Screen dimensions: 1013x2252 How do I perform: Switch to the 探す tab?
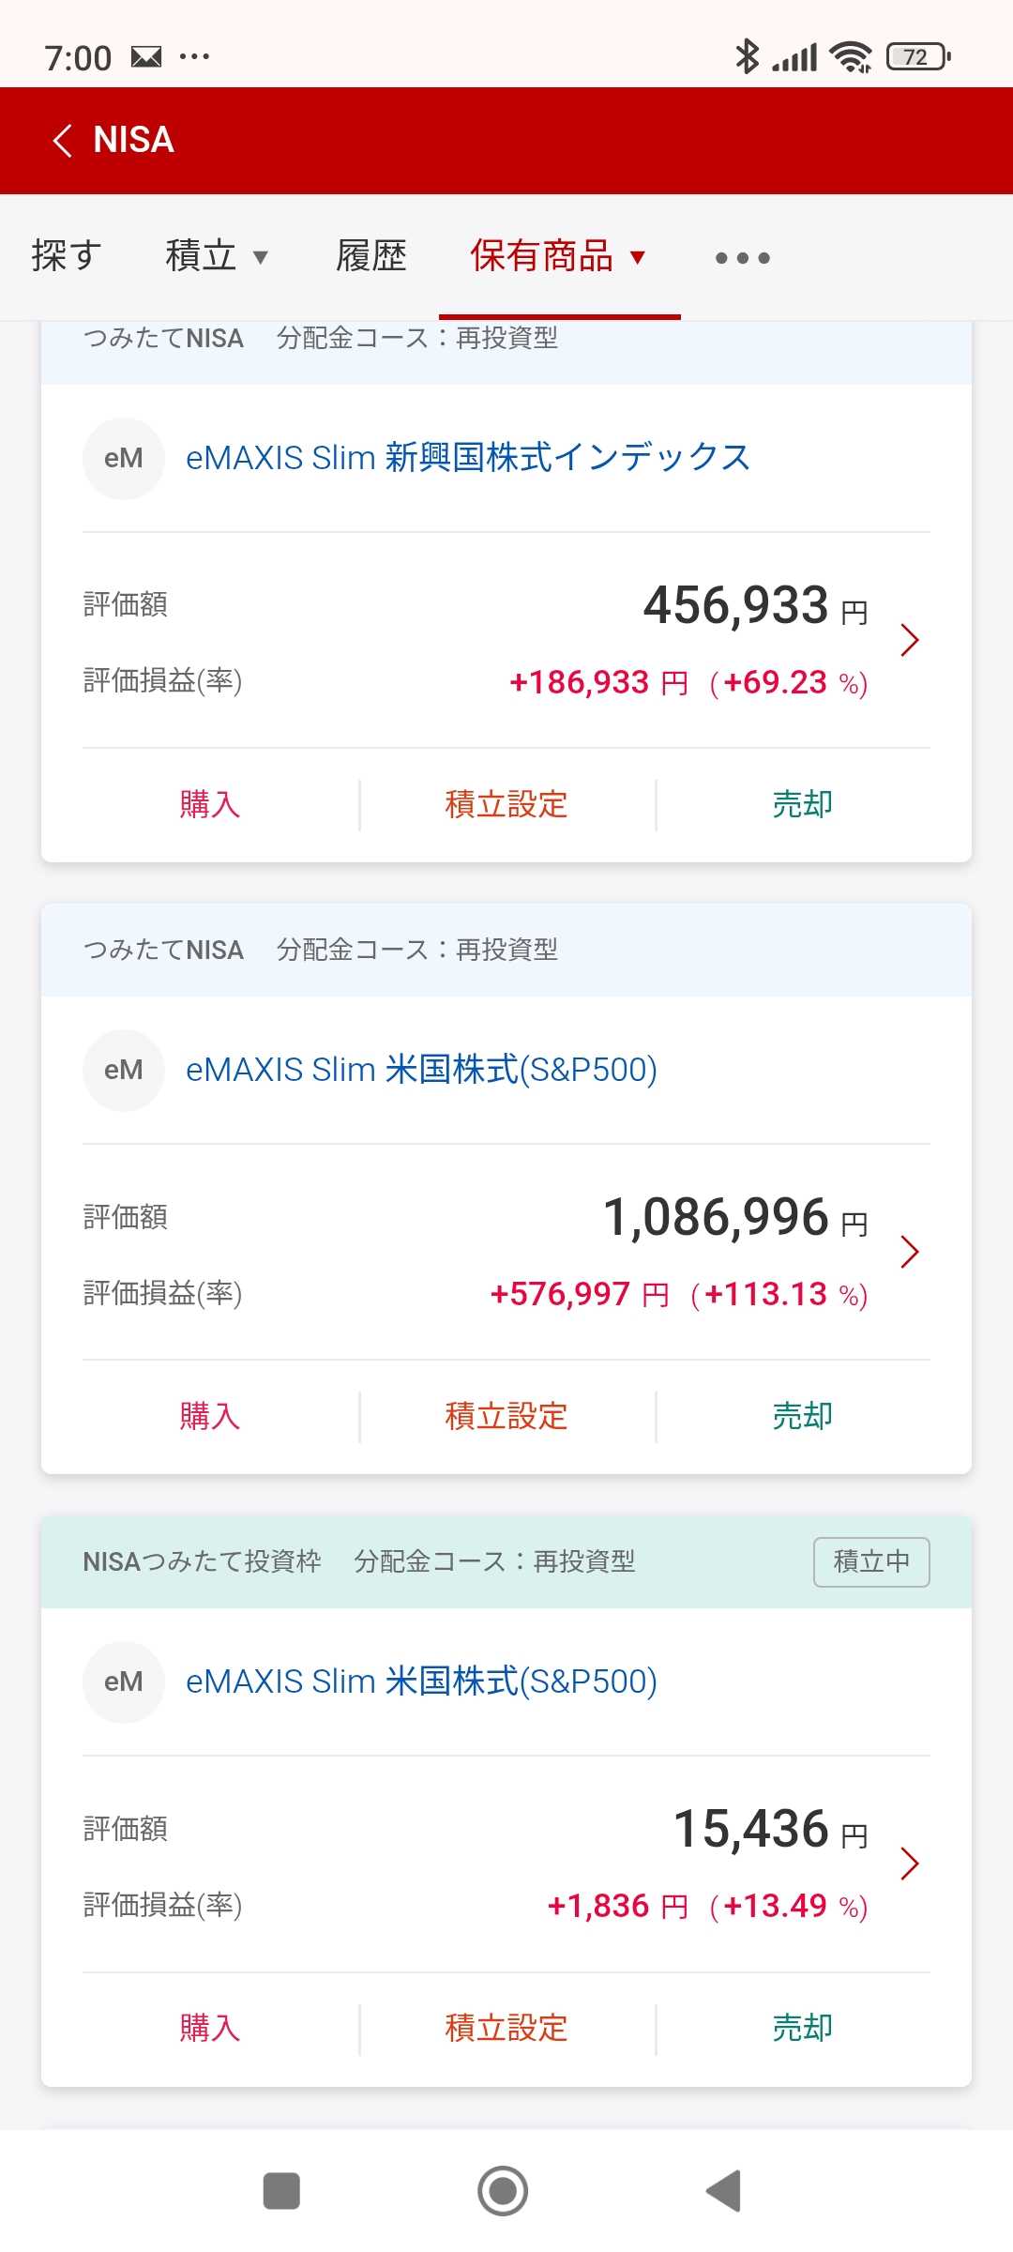(66, 256)
